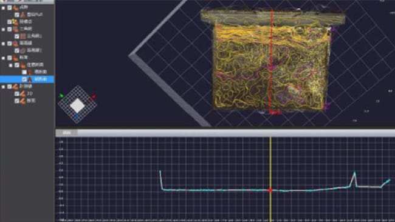Click the white center of the orientation gizmo

(77, 106)
